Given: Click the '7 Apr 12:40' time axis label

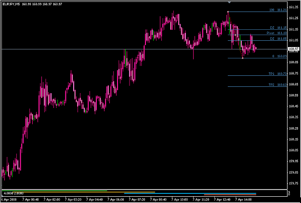Looking at the screenshot, I should pyautogui.click(x=222, y=200).
